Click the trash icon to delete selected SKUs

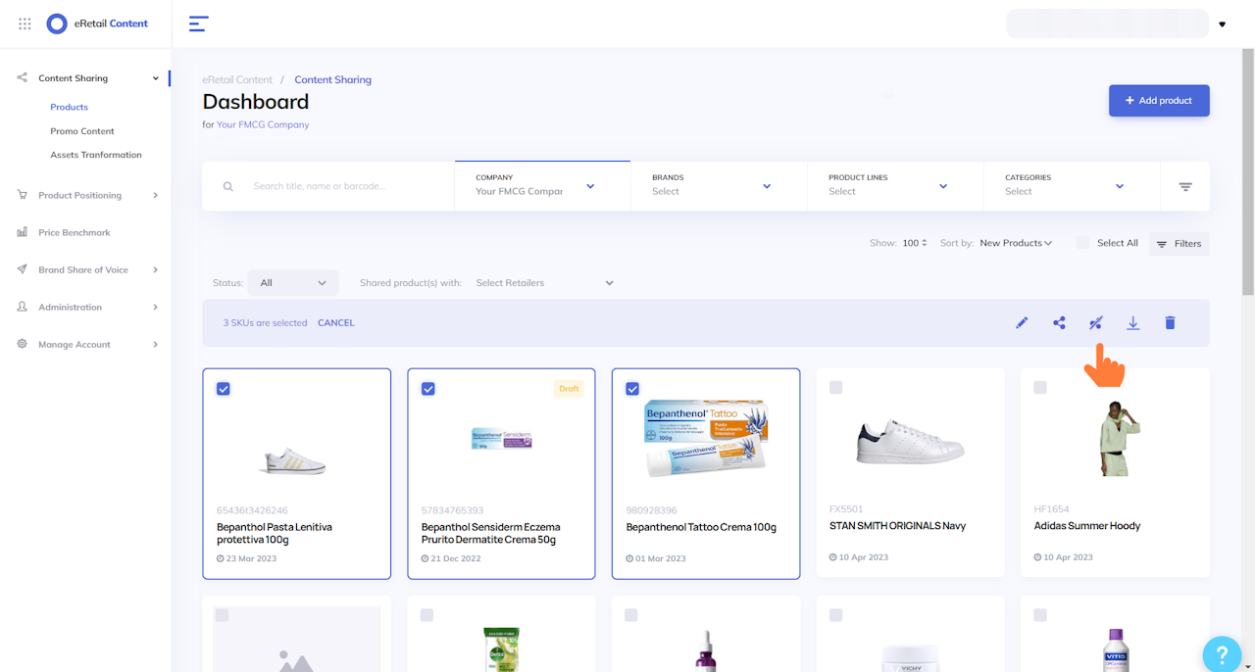(x=1170, y=323)
